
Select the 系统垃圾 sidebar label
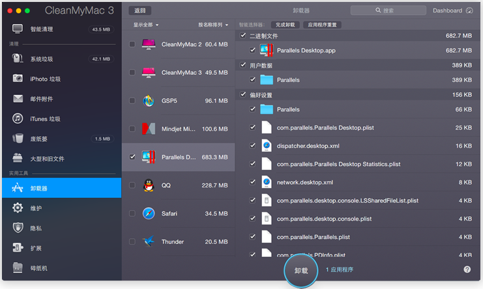[42, 59]
